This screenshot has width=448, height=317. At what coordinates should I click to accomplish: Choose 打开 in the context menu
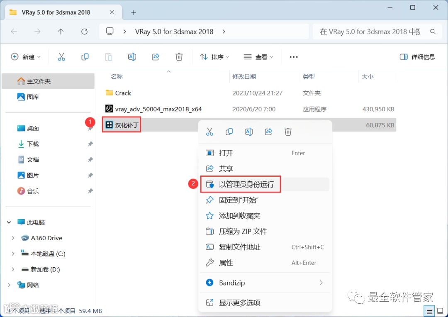point(265,153)
